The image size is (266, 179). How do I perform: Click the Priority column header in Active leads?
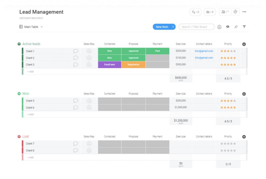click(228, 44)
